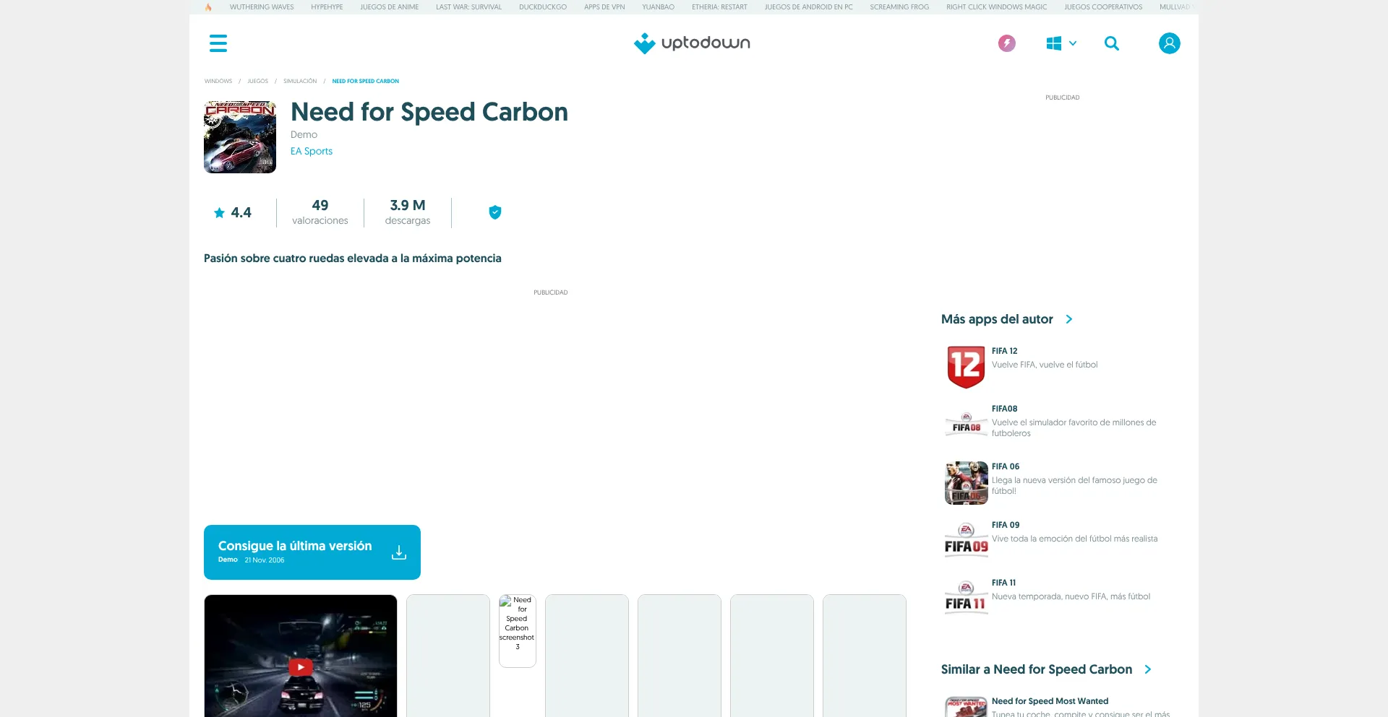Image resolution: width=1388 pixels, height=717 pixels.
Task: Click 3.9 M descargas count
Action: (408, 212)
